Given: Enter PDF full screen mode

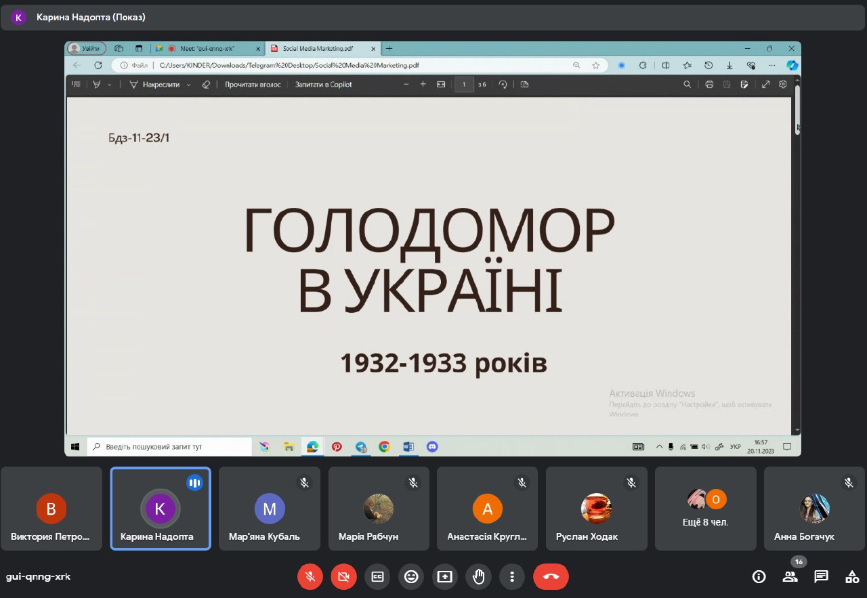Looking at the screenshot, I should [x=765, y=85].
